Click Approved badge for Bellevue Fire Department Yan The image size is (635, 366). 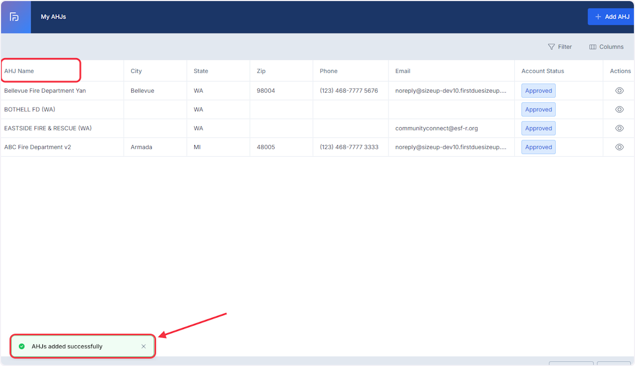tap(538, 91)
